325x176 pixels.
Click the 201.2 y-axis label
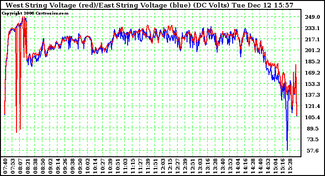pos(312,50)
